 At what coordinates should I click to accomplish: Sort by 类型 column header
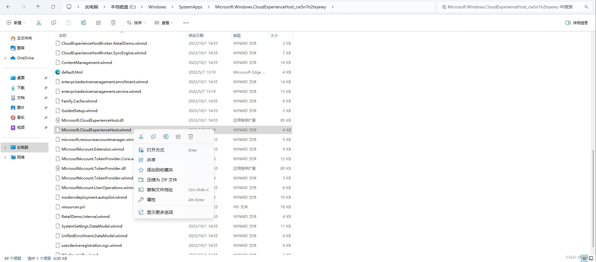[x=237, y=36]
